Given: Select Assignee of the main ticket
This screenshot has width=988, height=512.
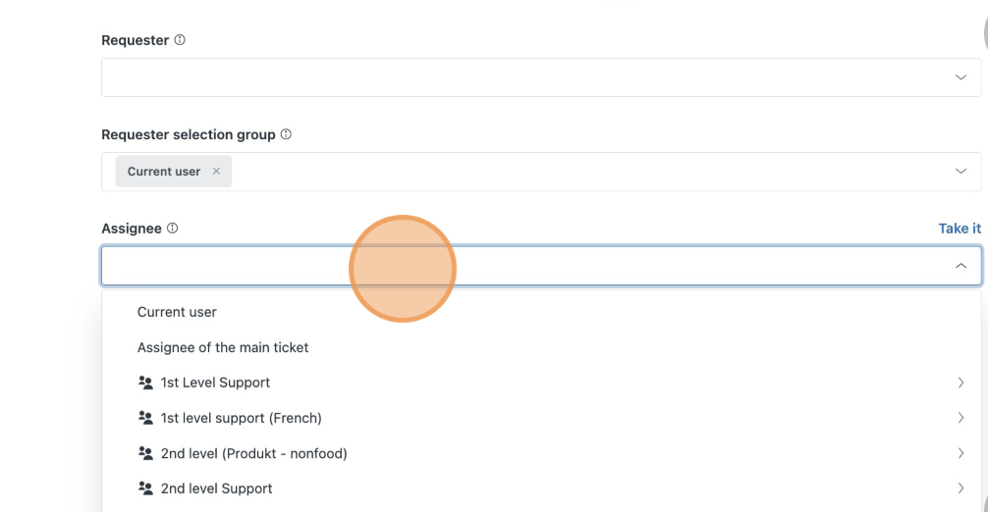Looking at the screenshot, I should click(223, 347).
